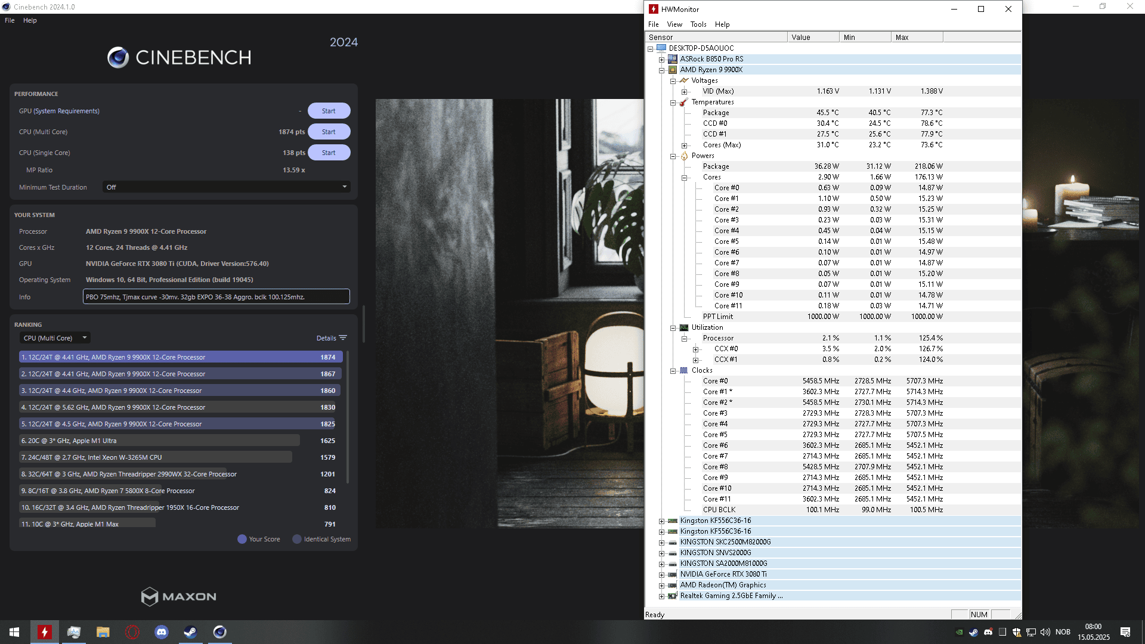Viewport: 1145px width, 644px height.
Task: Click the motherboard icon beside ASRock B850 Pro RS
Action: pos(673,59)
